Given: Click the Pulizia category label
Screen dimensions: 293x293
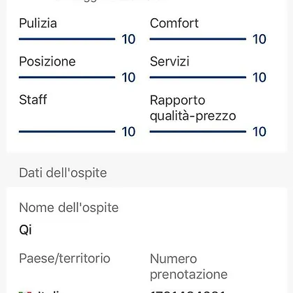Looking at the screenshot, I should (x=38, y=23).
